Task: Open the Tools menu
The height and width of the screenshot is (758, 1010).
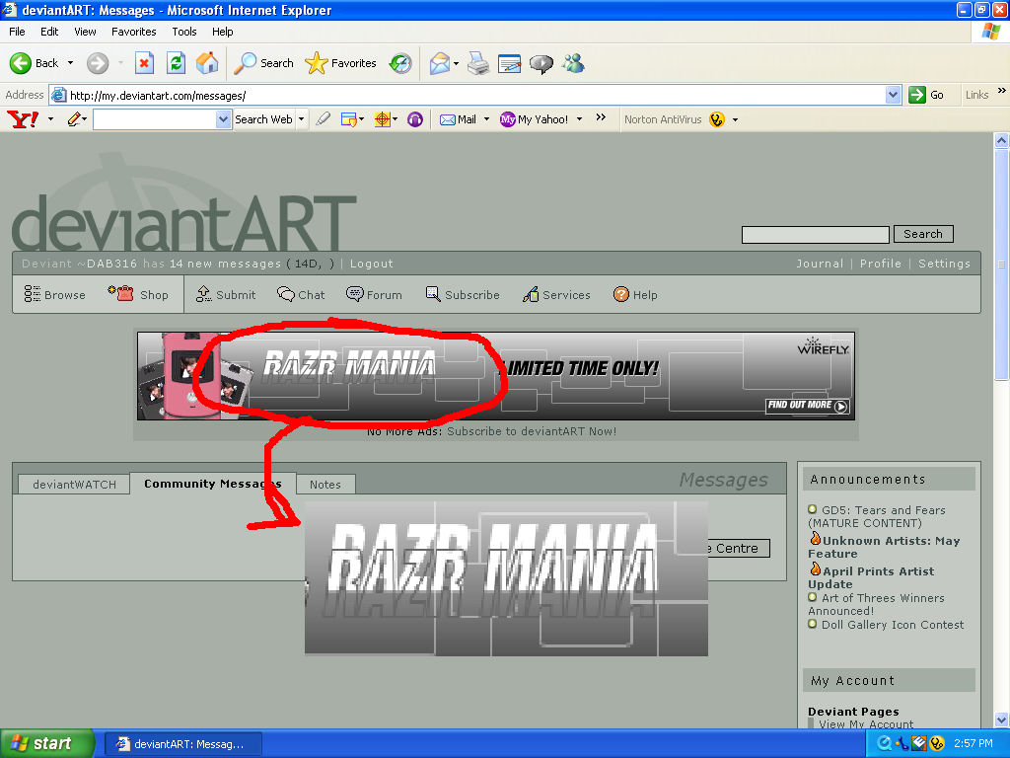Action: (183, 31)
